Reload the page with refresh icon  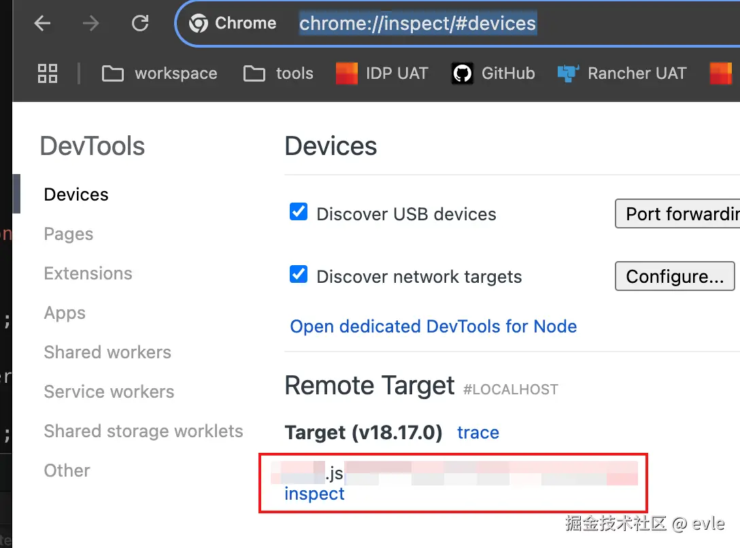click(x=140, y=24)
